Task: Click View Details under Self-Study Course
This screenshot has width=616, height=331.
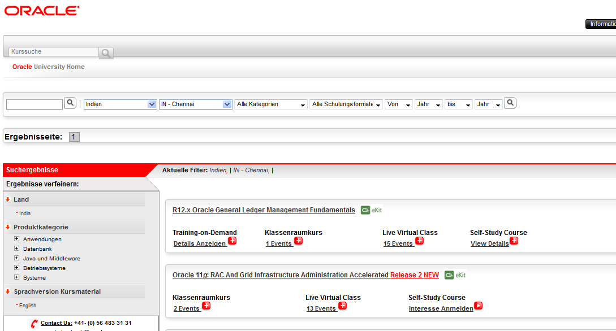Action: (x=489, y=243)
